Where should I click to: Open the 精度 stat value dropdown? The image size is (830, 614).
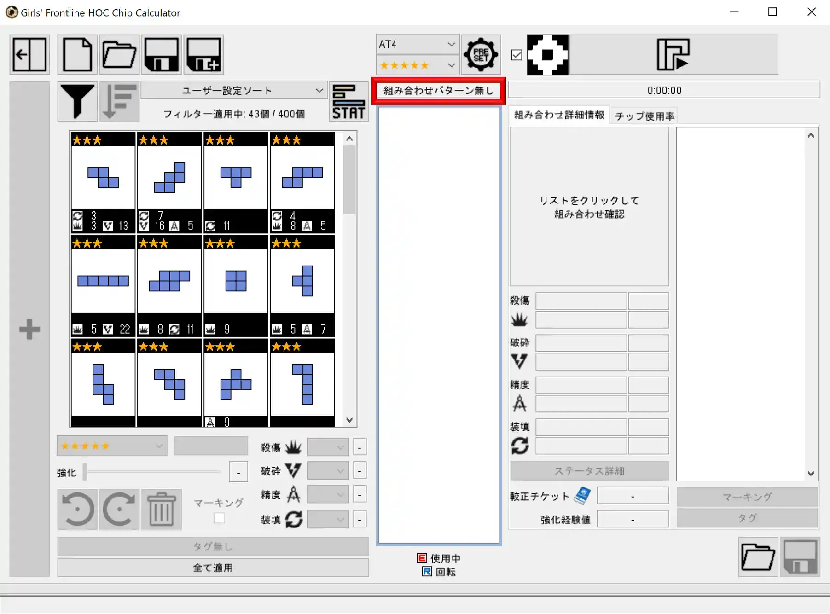(328, 495)
